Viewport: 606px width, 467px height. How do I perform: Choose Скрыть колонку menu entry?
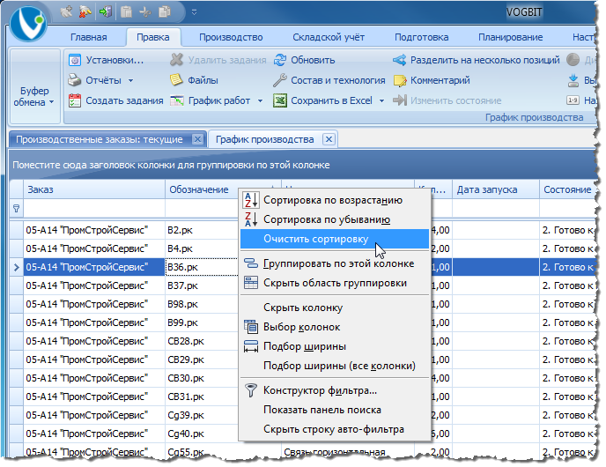(335, 308)
